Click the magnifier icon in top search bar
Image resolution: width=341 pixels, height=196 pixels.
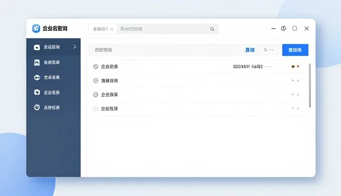click(212, 29)
